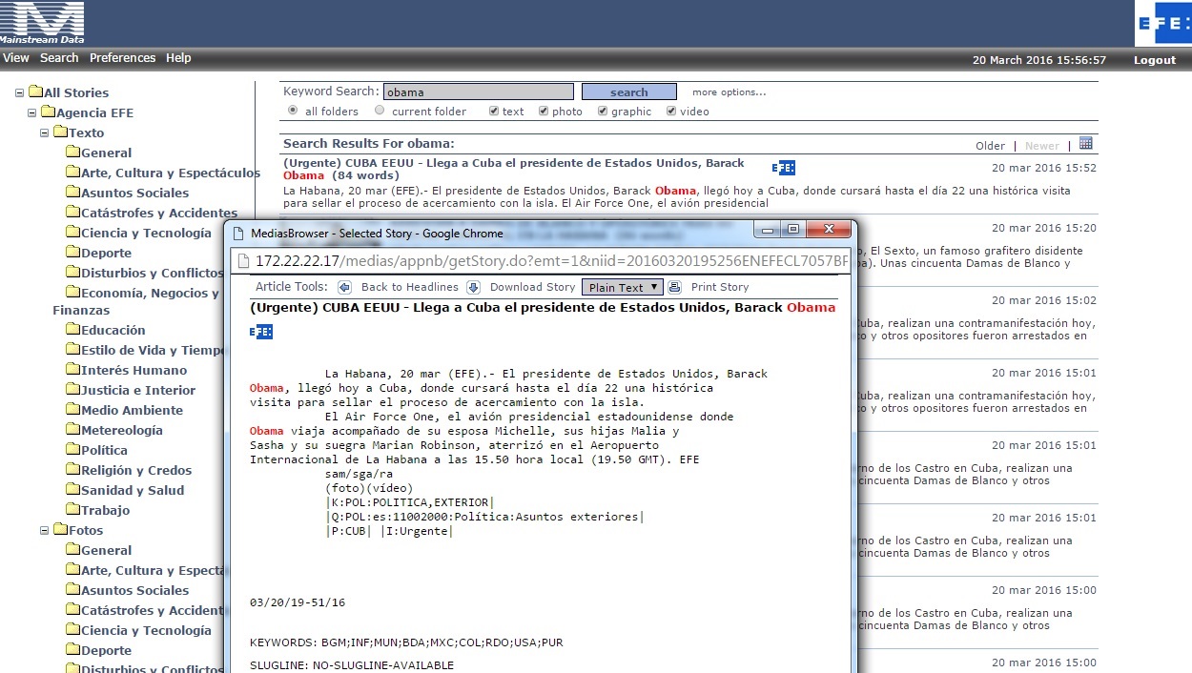Click the Download Story arrow icon
This screenshot has width=1192, height=673.
point(473,287)
